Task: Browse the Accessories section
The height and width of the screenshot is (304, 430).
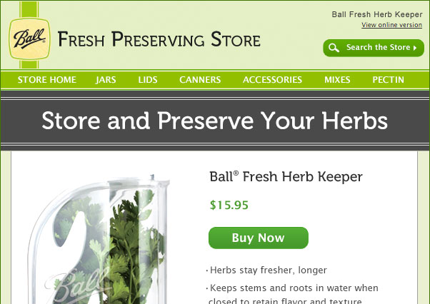Action: 272,80
